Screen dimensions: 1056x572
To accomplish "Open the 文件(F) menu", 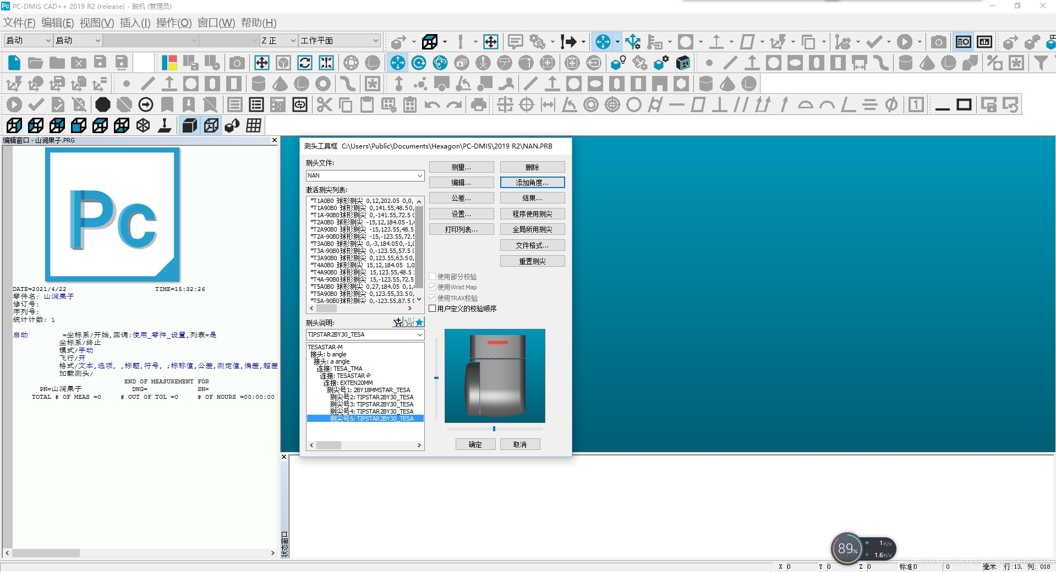I will (x=19, y=23).
